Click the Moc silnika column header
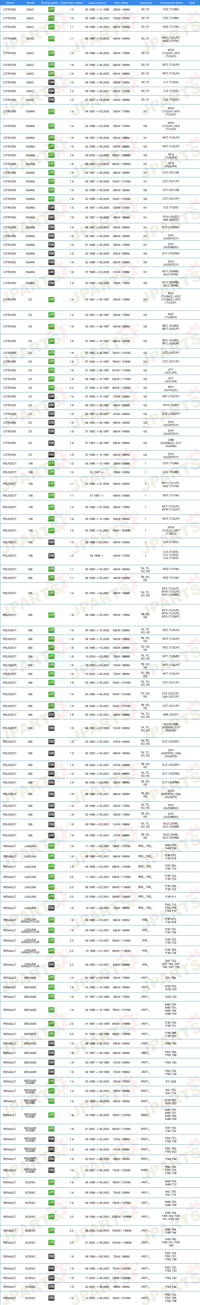The height and width of the screenshot is (1305, 200). [x=121, y=3]
